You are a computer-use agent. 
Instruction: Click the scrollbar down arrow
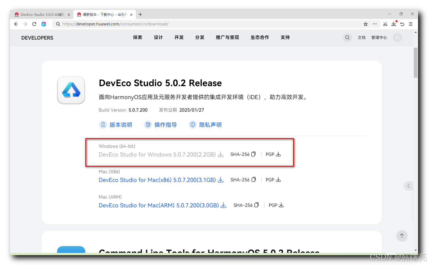coord(416,251)
